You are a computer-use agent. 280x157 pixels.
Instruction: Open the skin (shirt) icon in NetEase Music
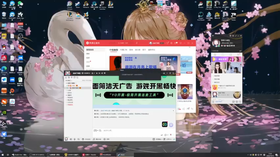pos(168,43)
